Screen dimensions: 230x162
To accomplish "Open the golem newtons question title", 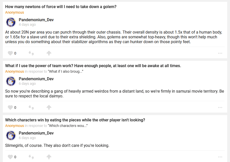I will click(x=61, y=7).
